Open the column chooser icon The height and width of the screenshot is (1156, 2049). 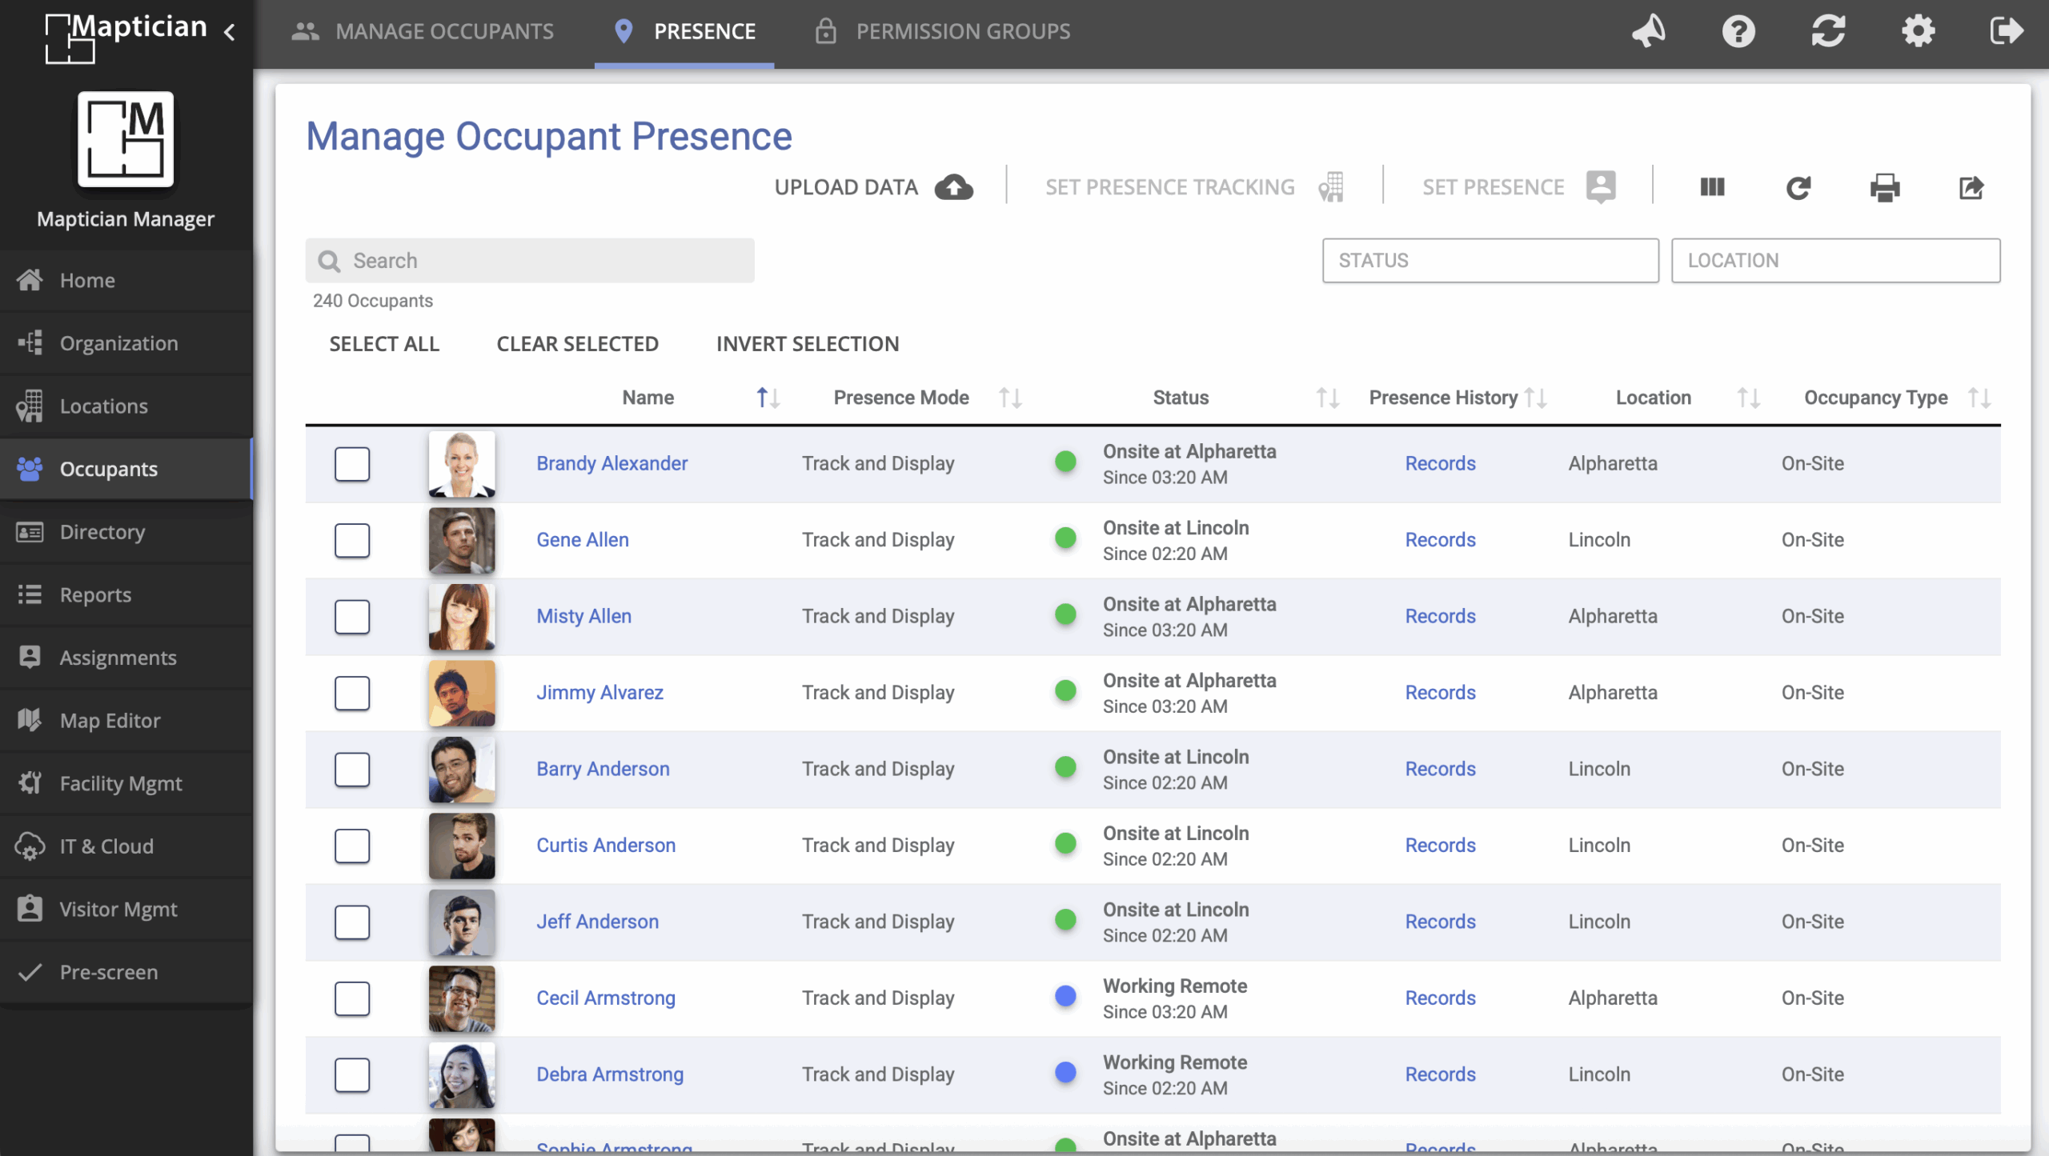(1712, 187)
